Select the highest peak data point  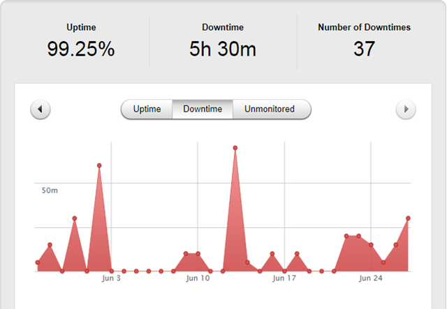coord(235,148)
